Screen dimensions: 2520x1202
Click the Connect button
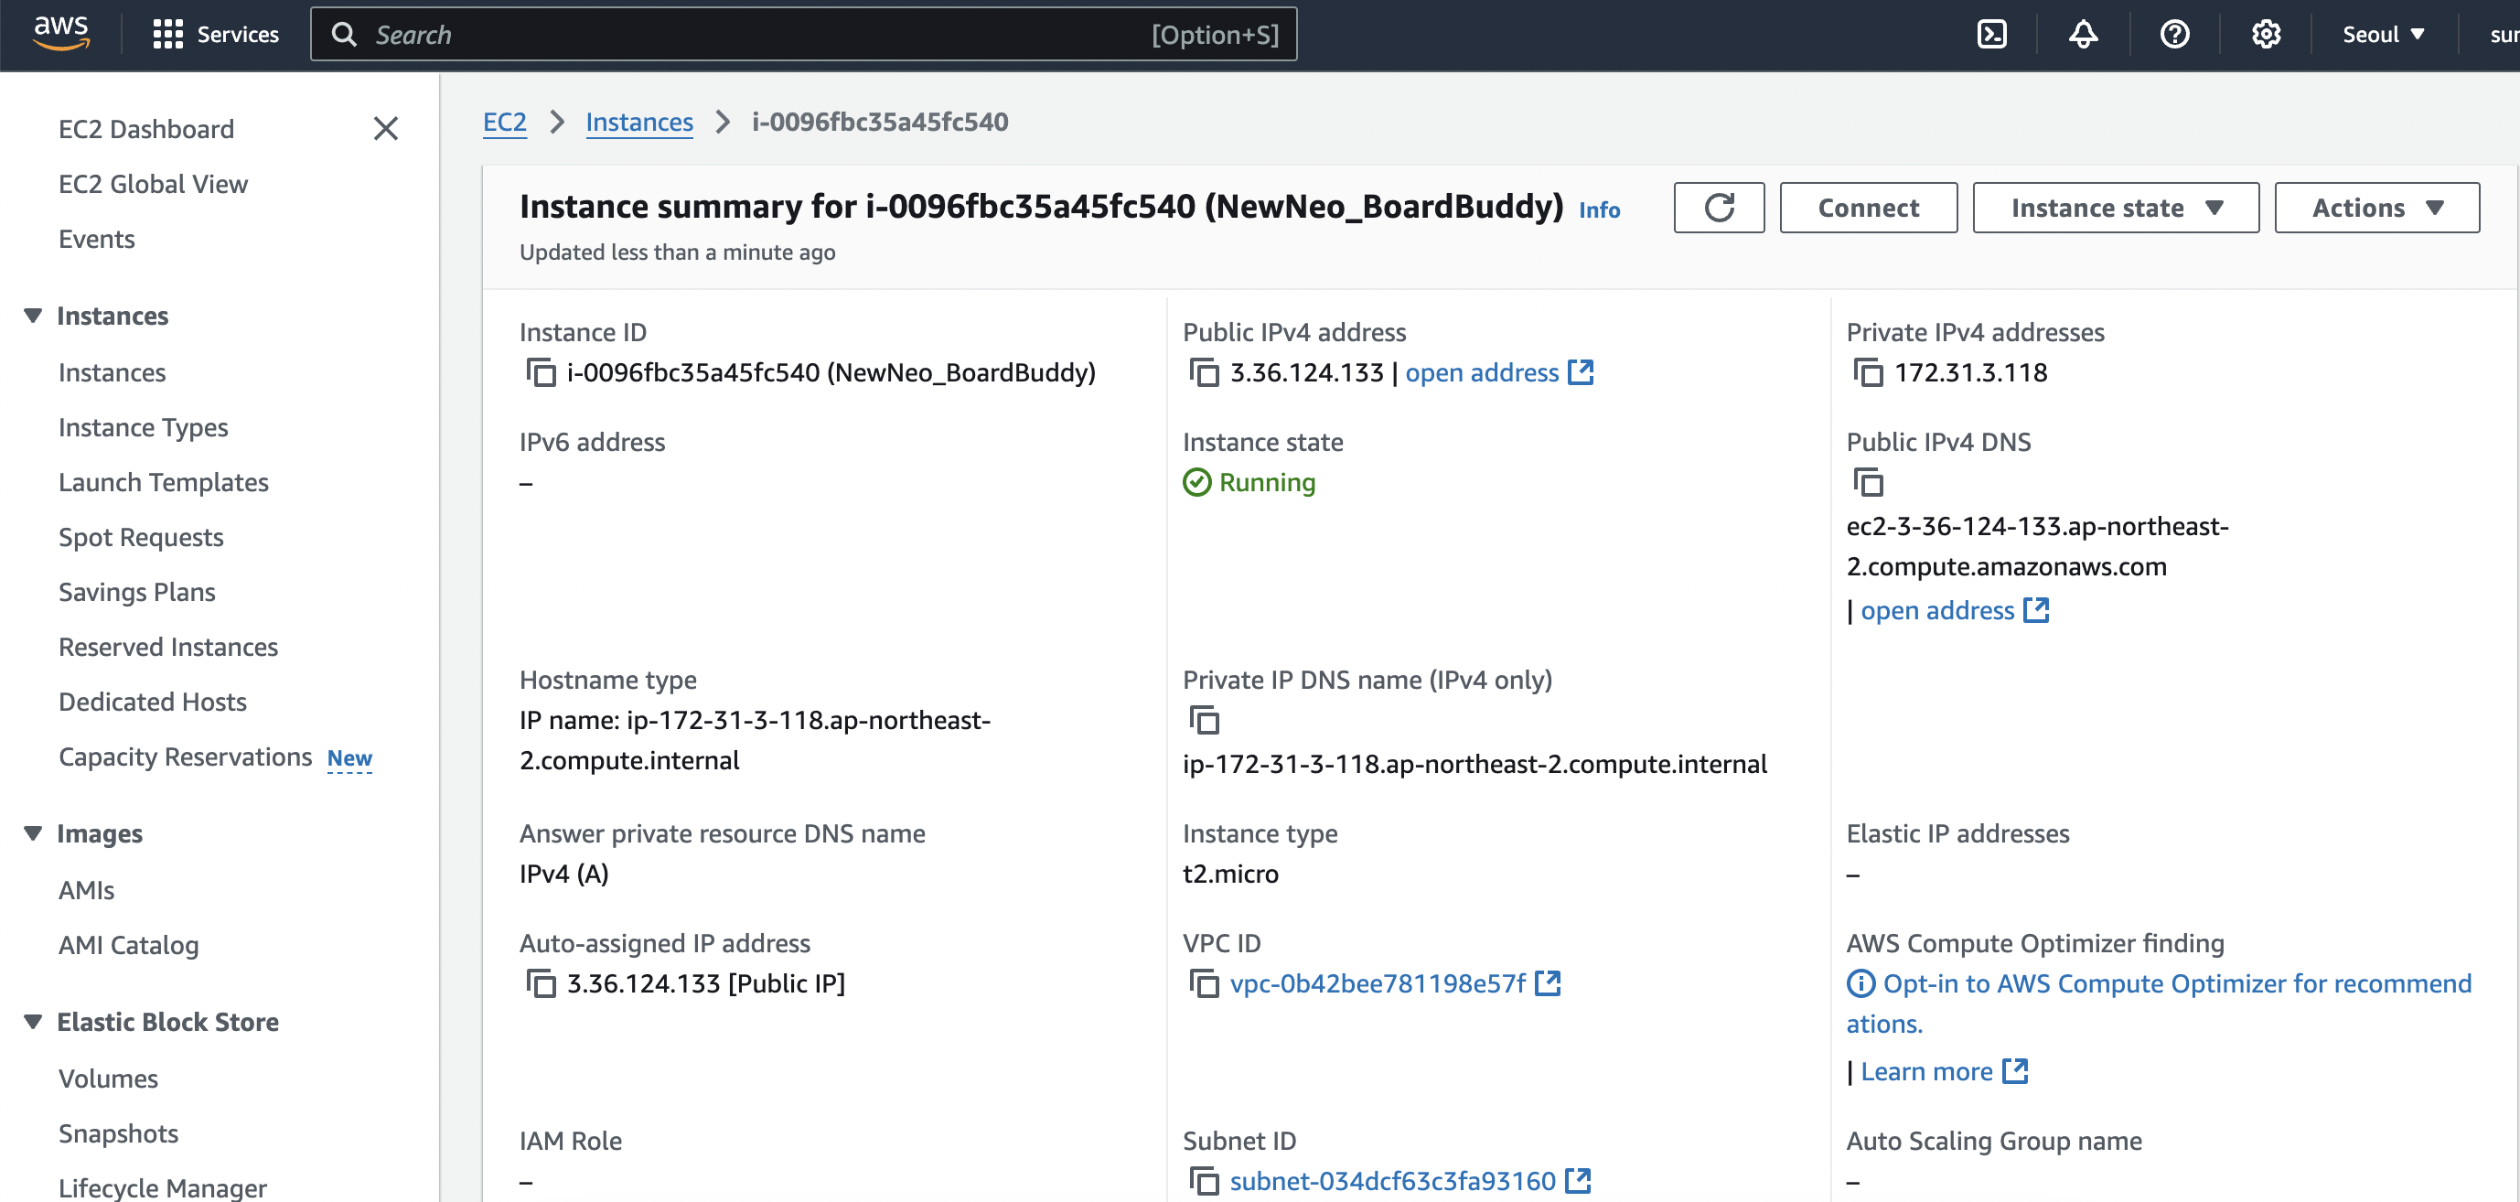tap(1868, 208)
